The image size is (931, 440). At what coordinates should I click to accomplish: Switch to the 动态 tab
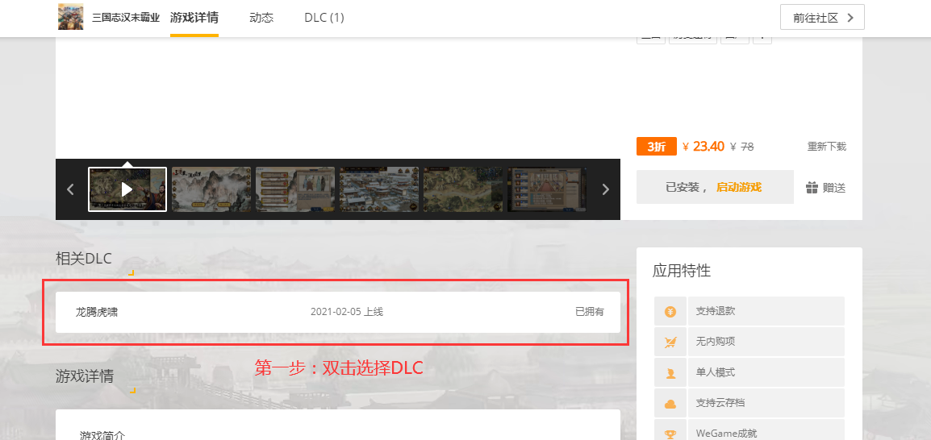click(261, 18)
